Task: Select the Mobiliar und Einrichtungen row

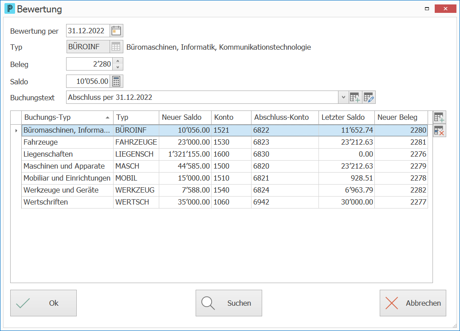Action: coord(225,178)
